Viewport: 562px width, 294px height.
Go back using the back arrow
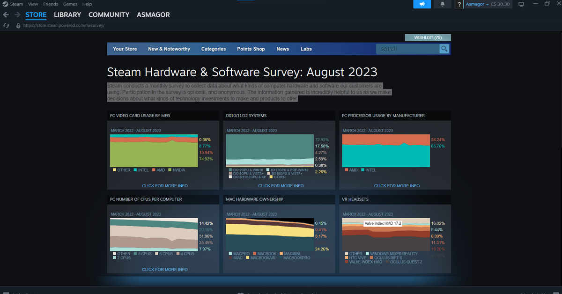tap(6, 15)
